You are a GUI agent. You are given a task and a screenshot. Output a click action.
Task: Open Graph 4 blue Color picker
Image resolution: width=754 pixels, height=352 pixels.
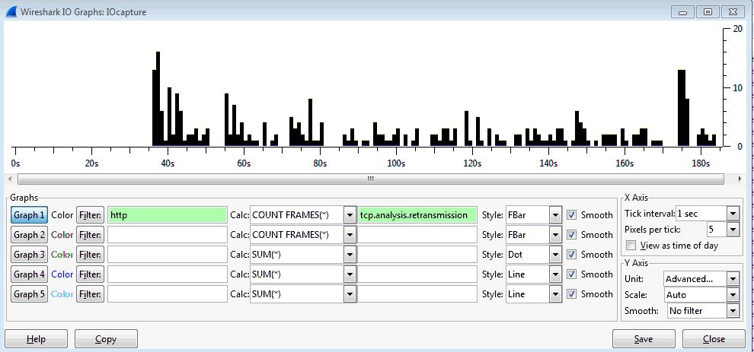(62, 274)
